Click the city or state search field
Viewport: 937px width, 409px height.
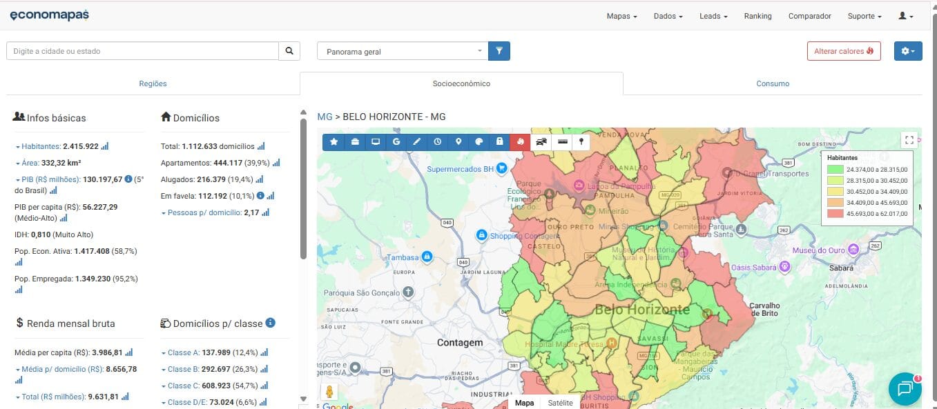tap(143, 51)
